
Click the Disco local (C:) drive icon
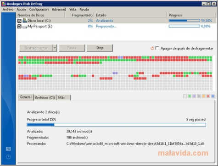coord(25,21)
